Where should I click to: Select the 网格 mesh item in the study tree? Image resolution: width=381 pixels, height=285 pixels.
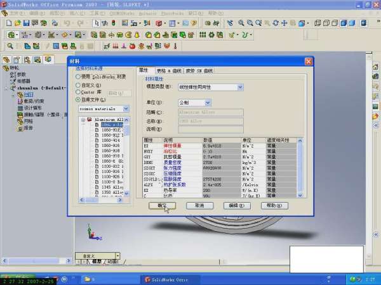[x=28, y=121]
